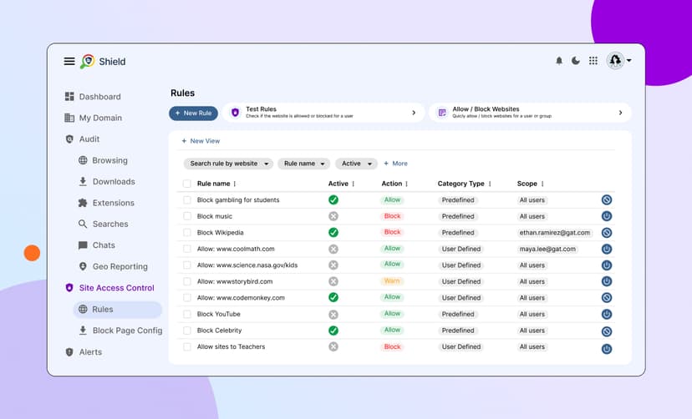Image resolution: width=692 pixels, height=419 pixels.
Task: Open Downloads under Audit
Action: coord(107,181)
